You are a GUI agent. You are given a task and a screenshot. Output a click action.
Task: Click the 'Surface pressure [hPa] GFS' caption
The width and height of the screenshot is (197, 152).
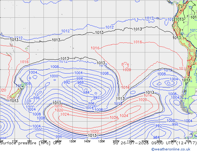(x=30, y=143)
